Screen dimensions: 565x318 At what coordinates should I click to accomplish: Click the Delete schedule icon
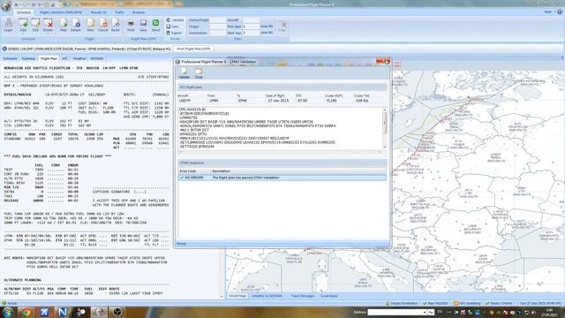click(48, 24)
